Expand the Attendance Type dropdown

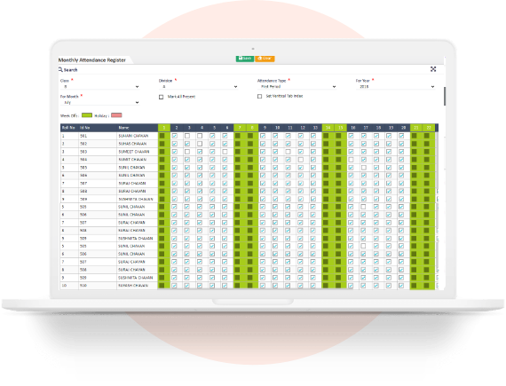tap(296, 86)
